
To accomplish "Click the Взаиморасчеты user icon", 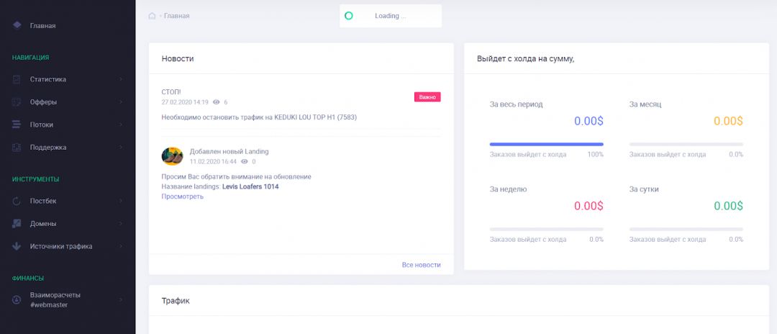I will 17,299.
